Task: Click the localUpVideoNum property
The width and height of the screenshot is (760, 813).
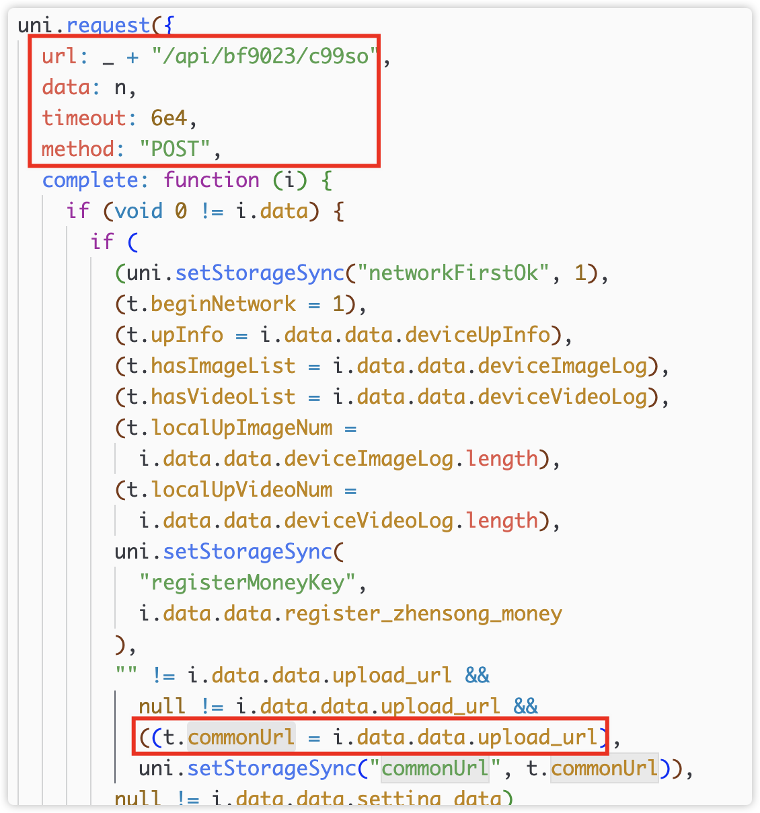Action: coord(241,489)
